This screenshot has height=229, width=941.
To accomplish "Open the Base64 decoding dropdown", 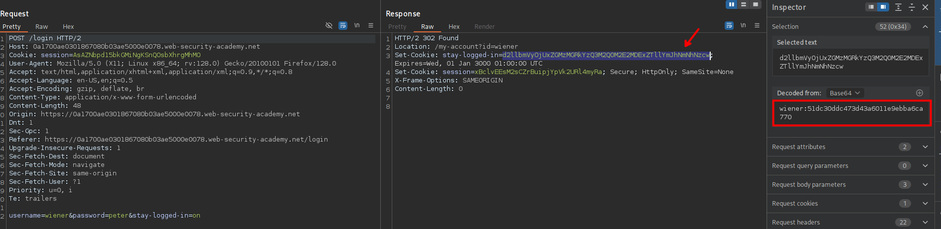I will [x=845, y=93].
